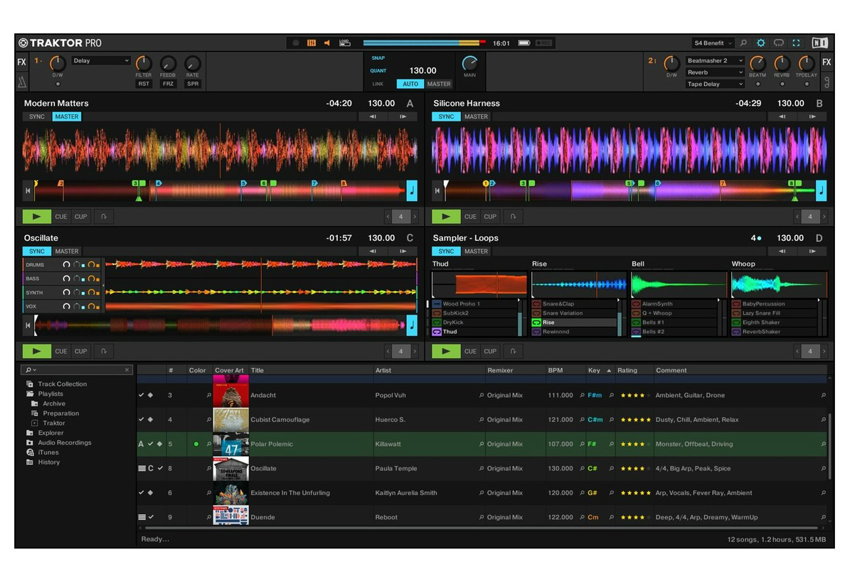The height and width of the screenshot is (574, 845).
Task: Toggle LINK in master clock panel
Action: click(x=378, y=84)
